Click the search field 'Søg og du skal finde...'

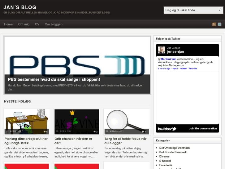(193, 10)
